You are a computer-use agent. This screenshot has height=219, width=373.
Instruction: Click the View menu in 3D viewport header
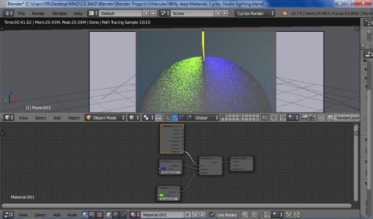point(23,118)
